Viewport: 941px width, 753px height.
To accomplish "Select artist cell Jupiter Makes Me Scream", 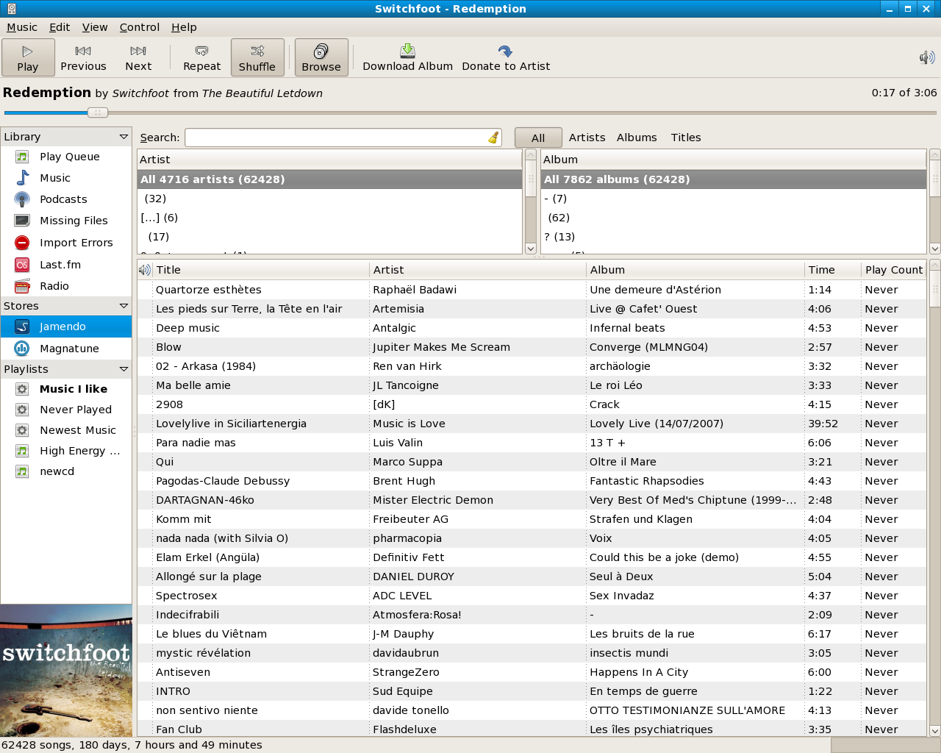I will click(x=441, y=347).
